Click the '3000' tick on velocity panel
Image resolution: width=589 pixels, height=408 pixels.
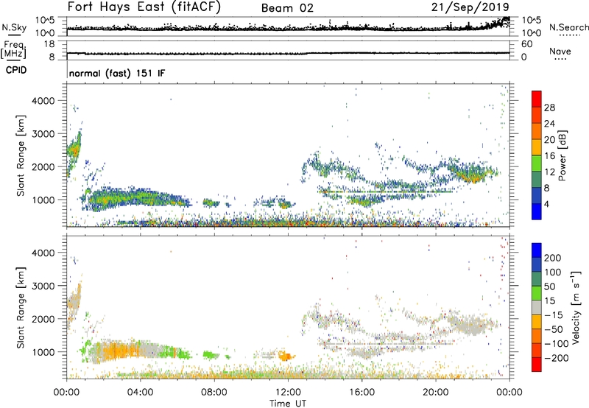click(43, 286)
